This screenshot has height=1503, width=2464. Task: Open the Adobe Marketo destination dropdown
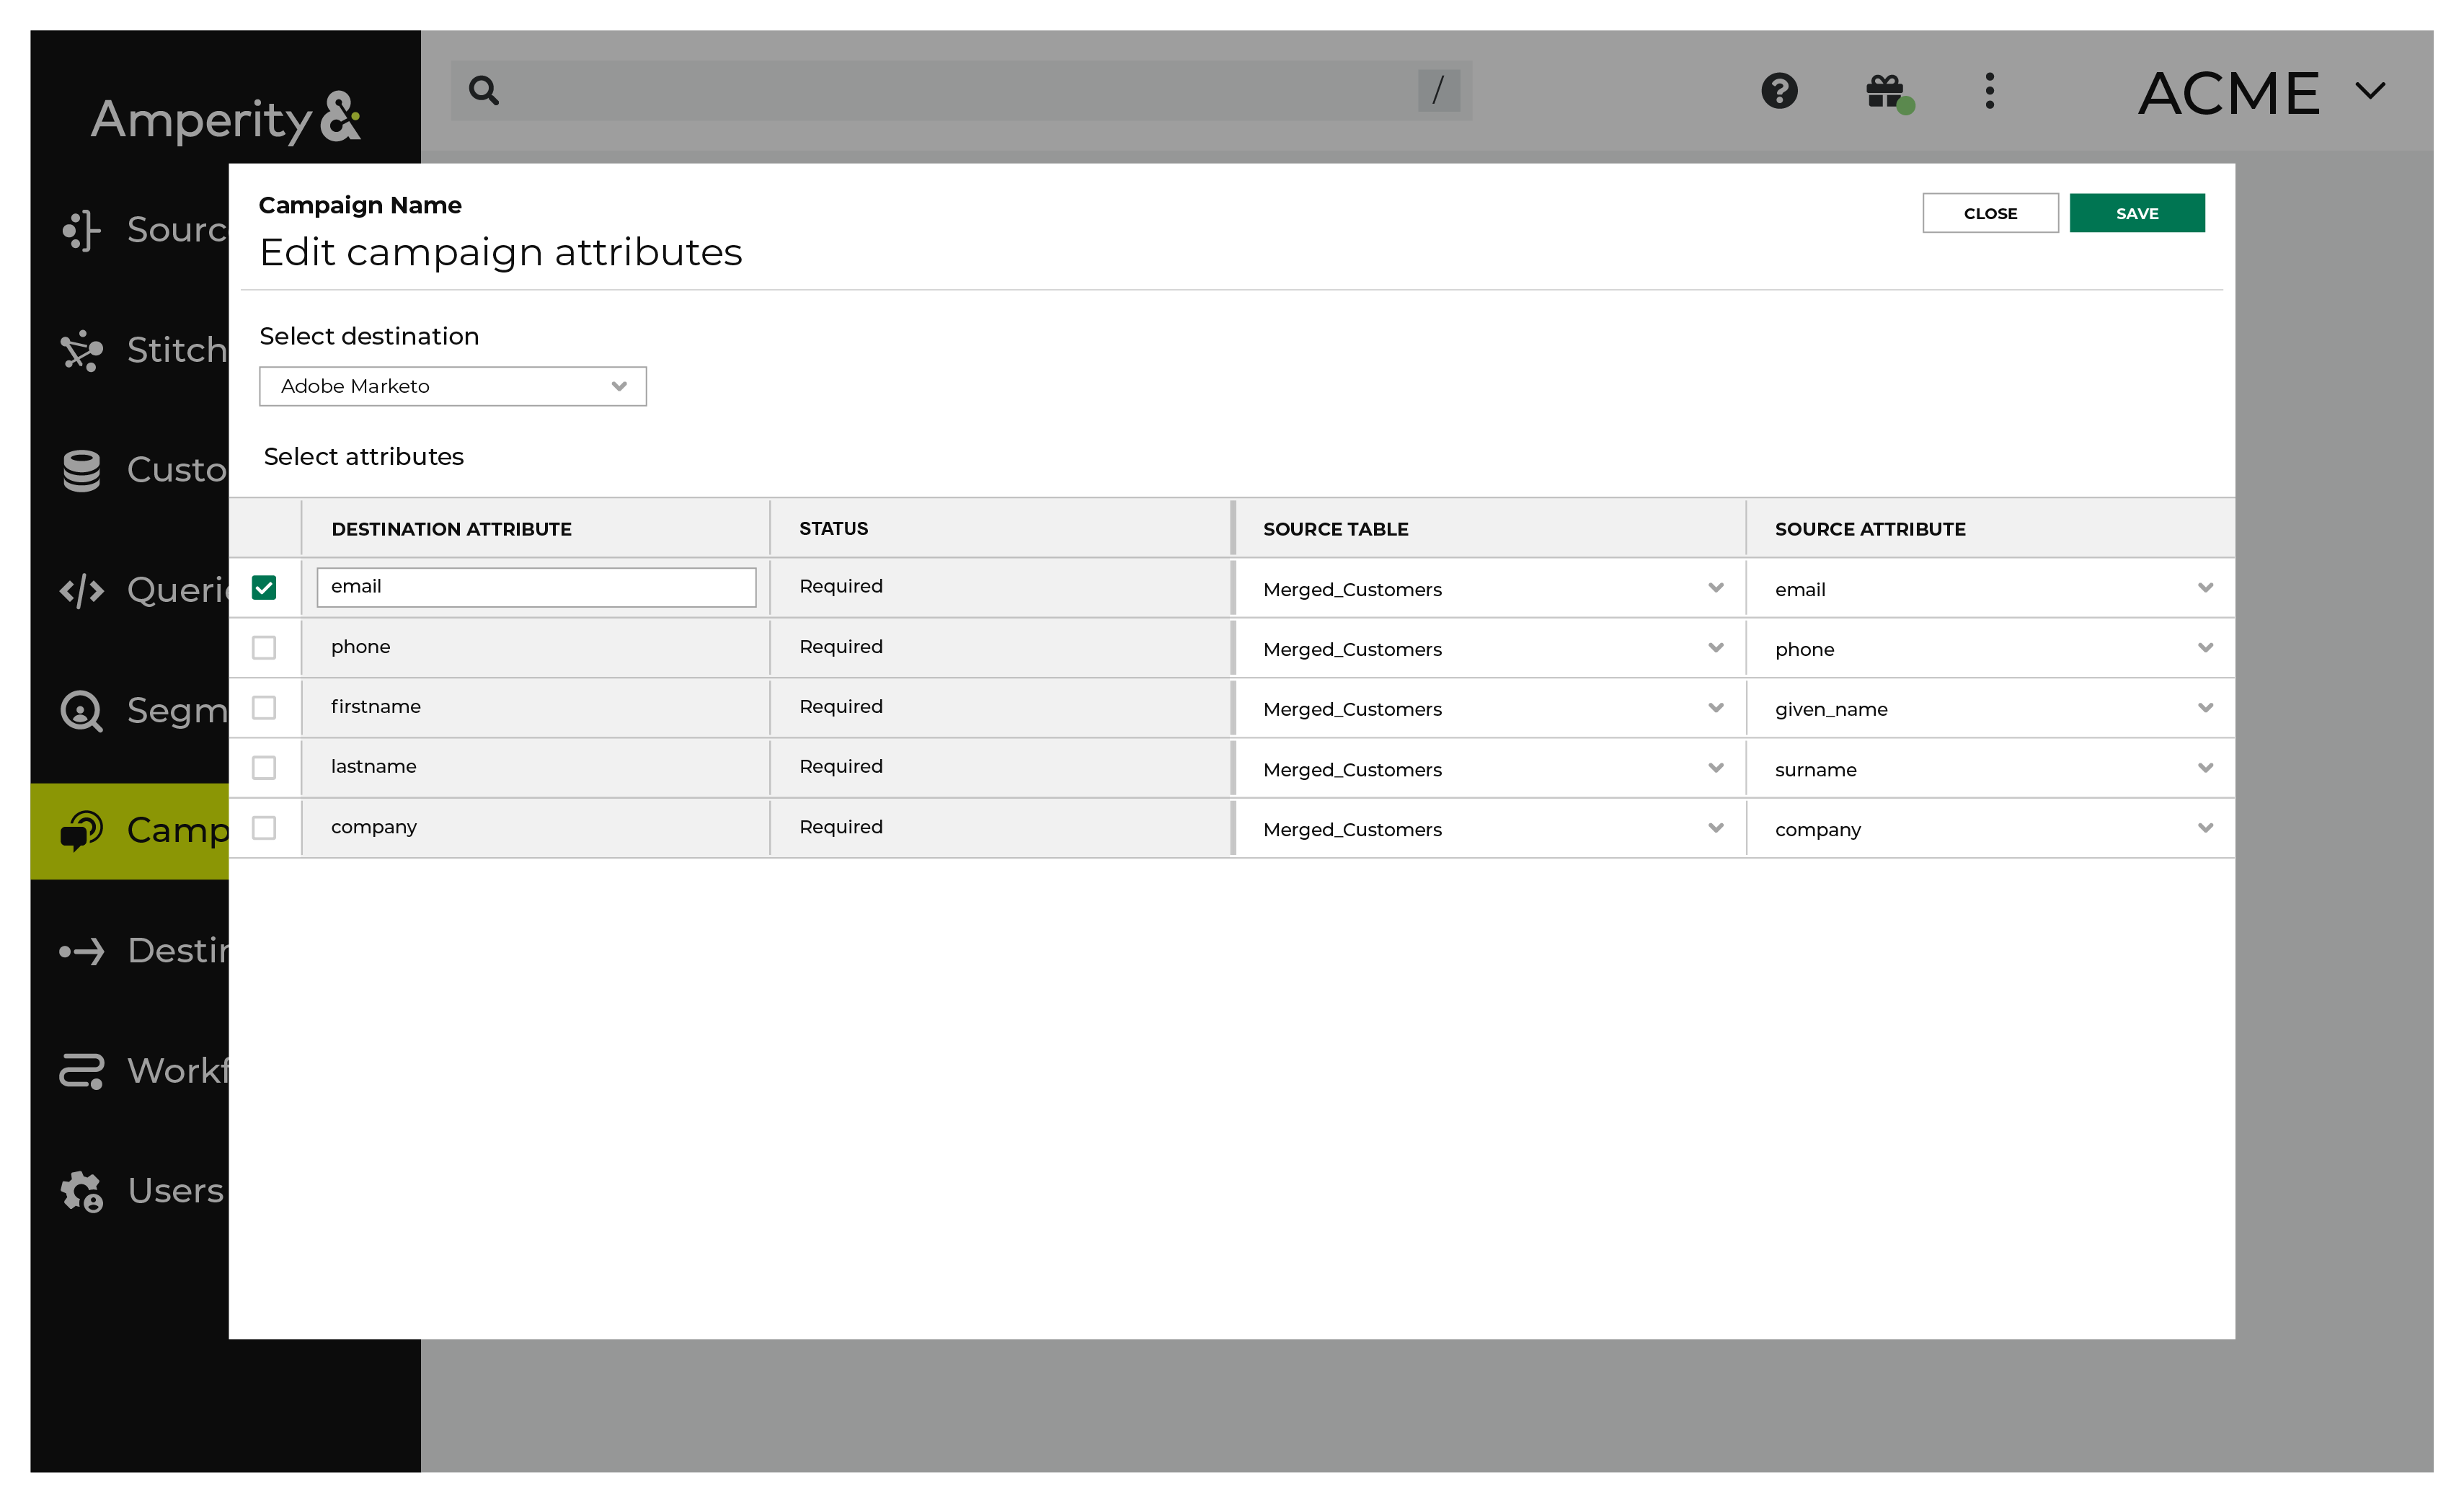[x=452, y=386]
